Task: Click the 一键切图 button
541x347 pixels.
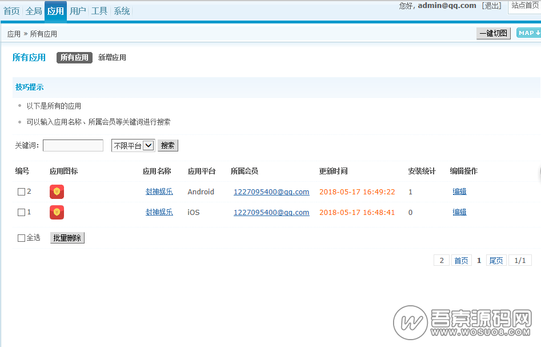Action: point(492,33)
